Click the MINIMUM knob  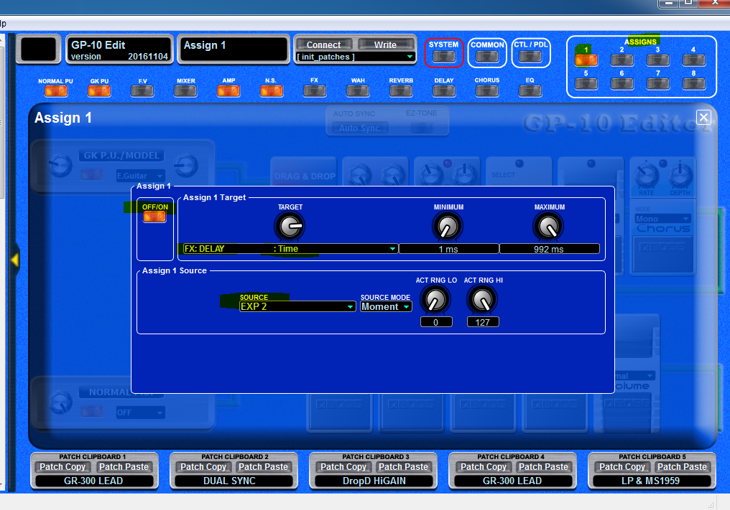point(448,227)
